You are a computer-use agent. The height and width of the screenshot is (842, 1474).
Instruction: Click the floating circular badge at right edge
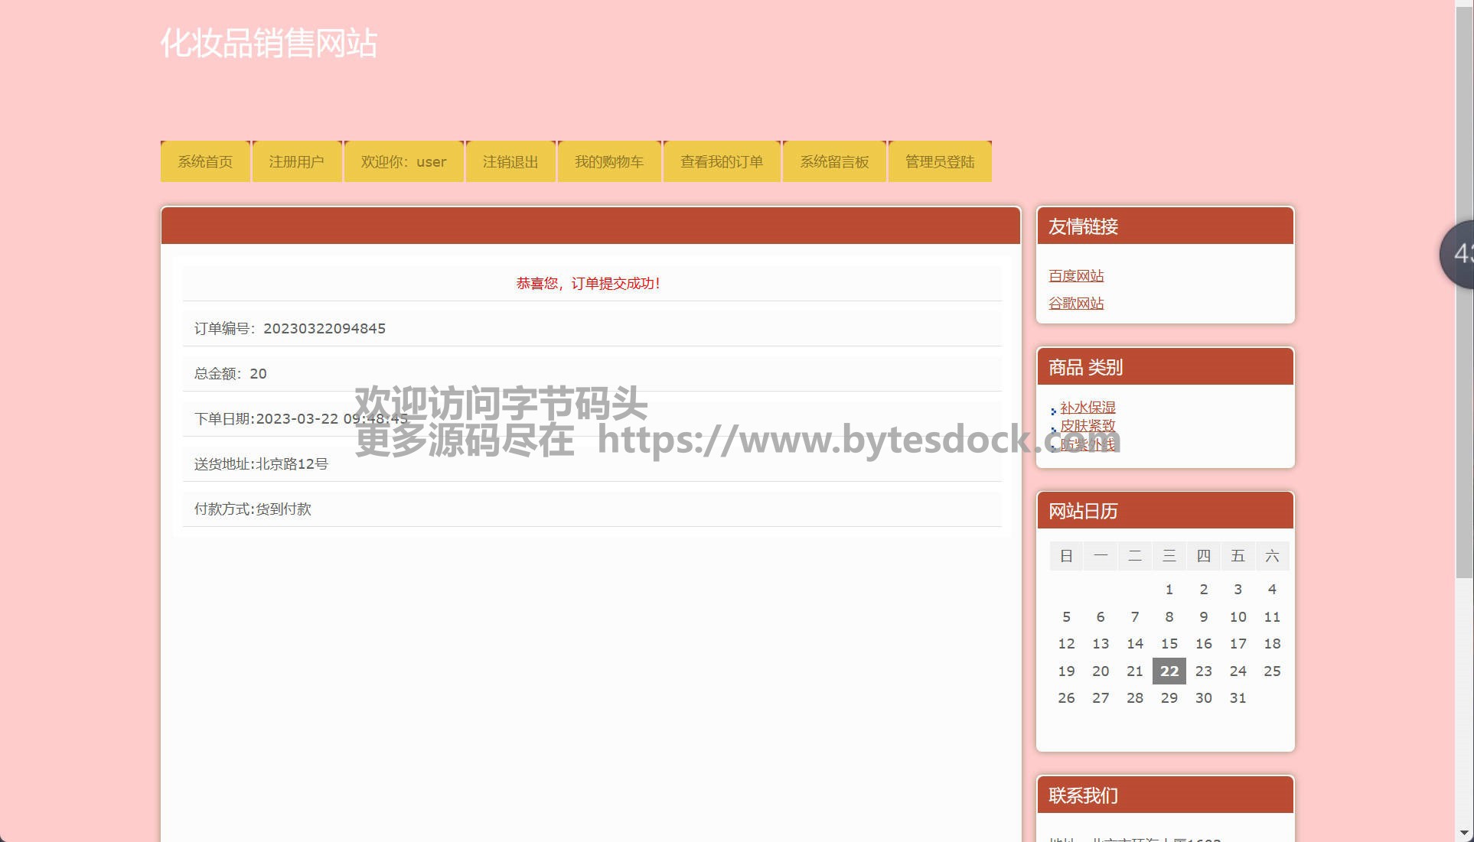point(1459,254)
